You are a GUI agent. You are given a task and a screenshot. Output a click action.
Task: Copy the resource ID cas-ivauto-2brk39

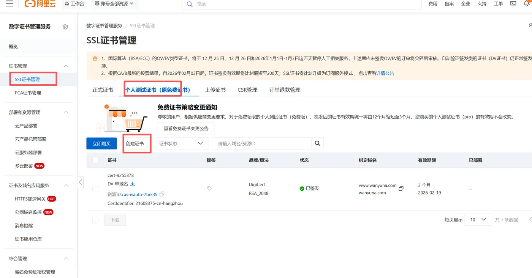pyautogui.click(x=162, y=194)
